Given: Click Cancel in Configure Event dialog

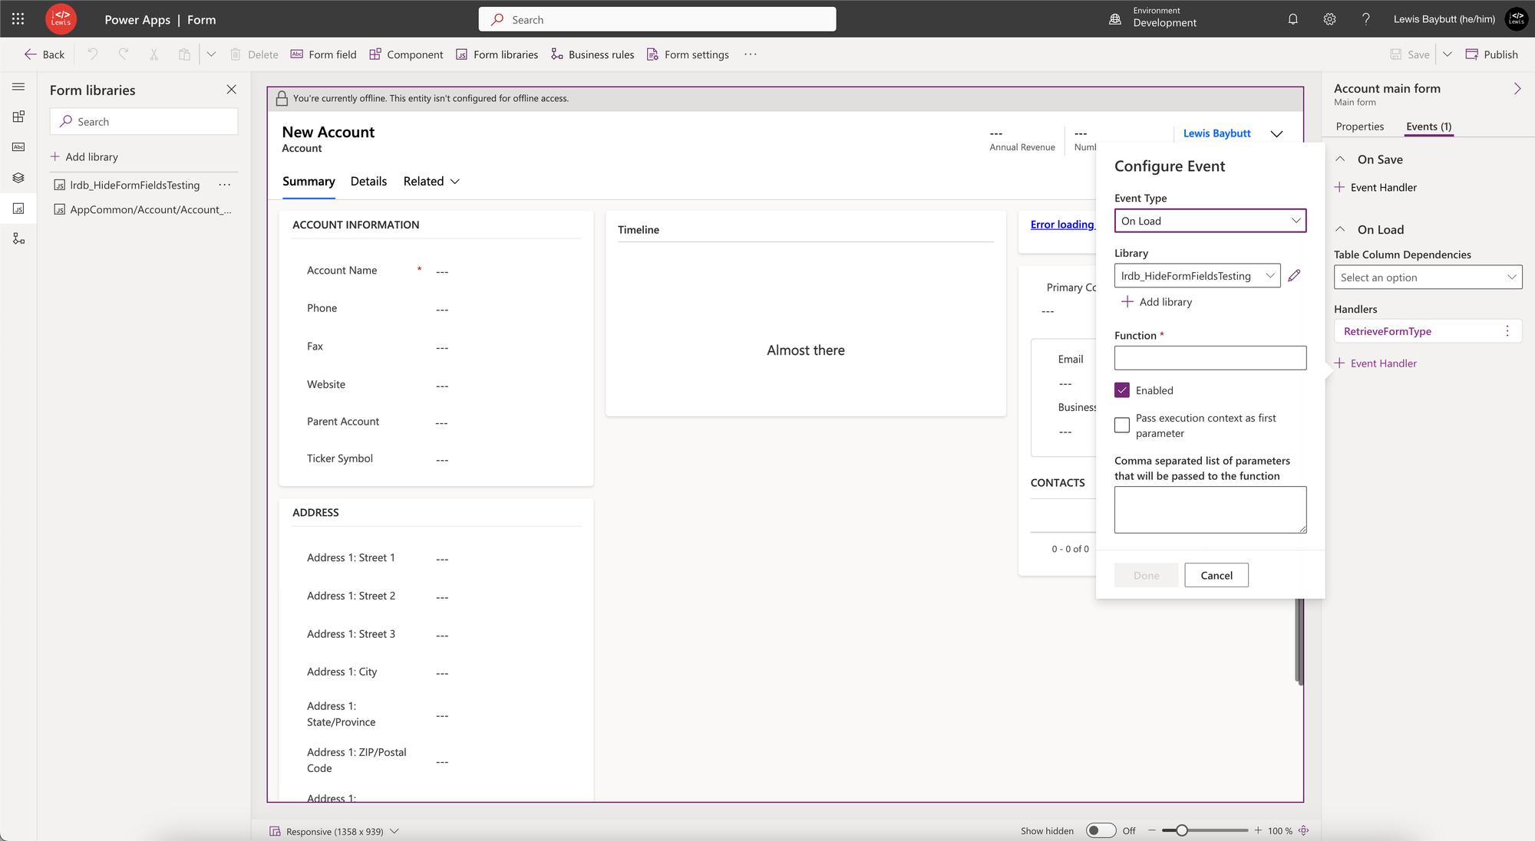Looking at the screenshot, I should pyautogui.click(x=1216, y=575).
